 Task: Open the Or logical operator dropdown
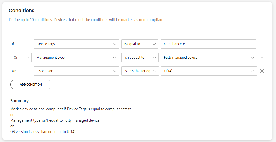(x=21, y=58)
